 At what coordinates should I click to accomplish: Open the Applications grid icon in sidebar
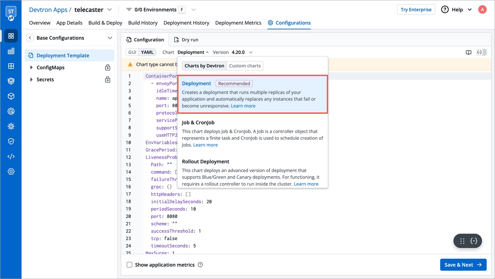click(x=11, y=36)
